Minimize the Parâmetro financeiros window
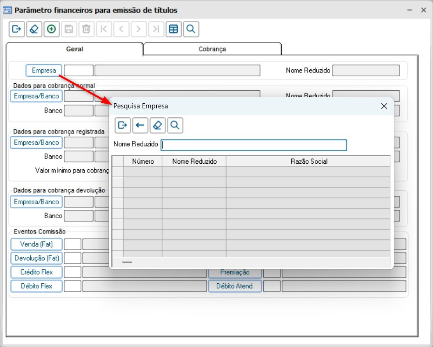The image size is (433, 347). click(410, 10)
